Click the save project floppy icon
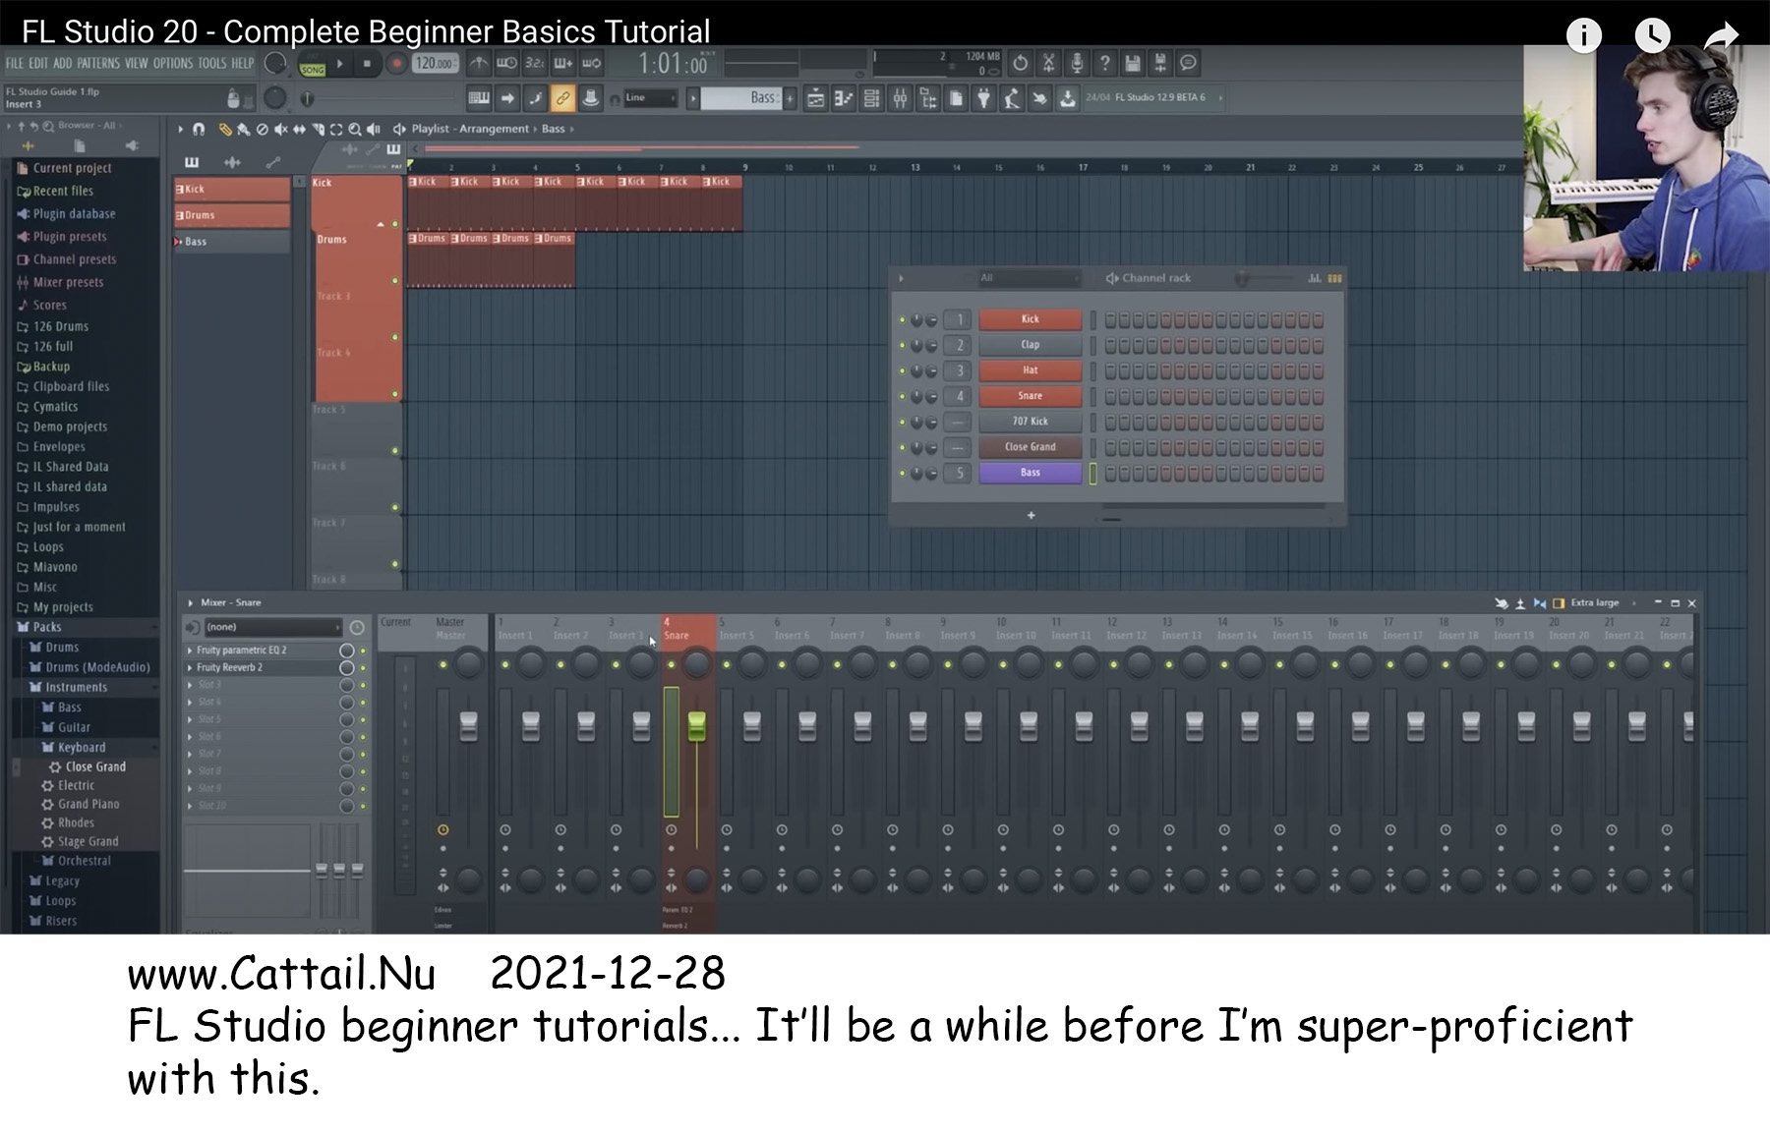This screenshot has width=1770, height=1133. 1133,64
